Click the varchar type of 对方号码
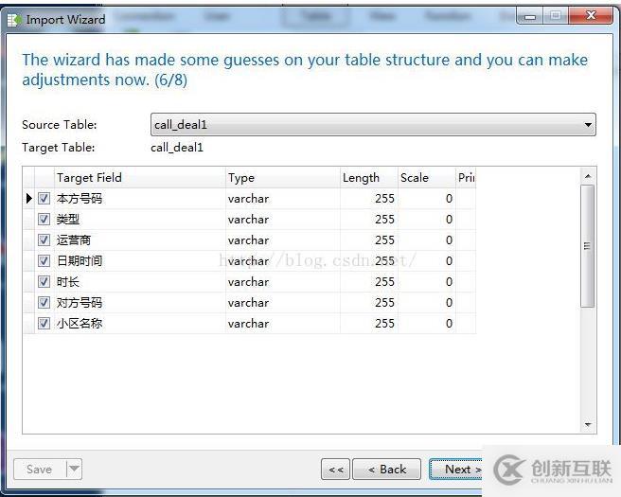The image size is (621, 497). pos(248,303)
